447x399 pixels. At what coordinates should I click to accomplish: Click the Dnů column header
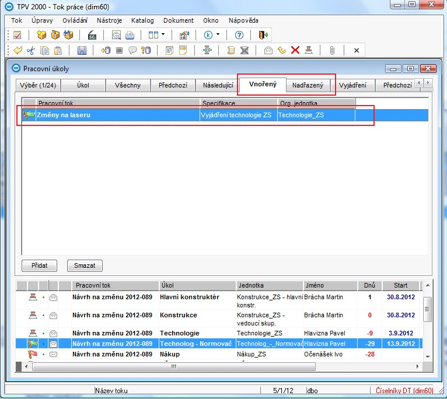(369, 286)
